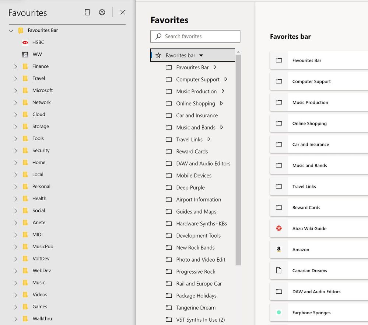Screen dimensions: 368x325
Task: Collapse the Favorites bar dropdown triangle
Action: [201, 55]
